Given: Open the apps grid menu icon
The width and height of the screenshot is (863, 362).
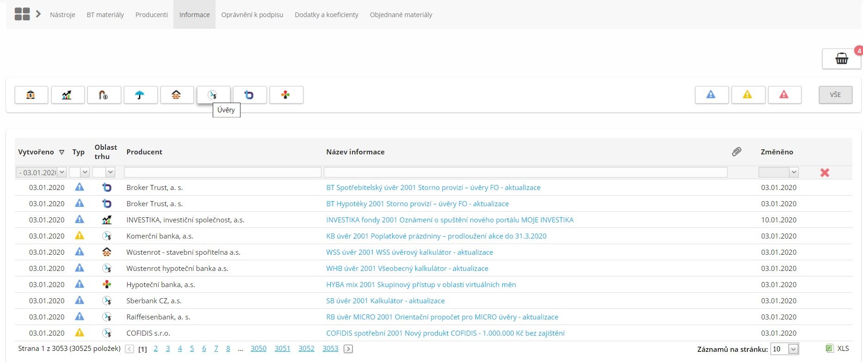Looking at the screenshot, I should click(22, 14).
